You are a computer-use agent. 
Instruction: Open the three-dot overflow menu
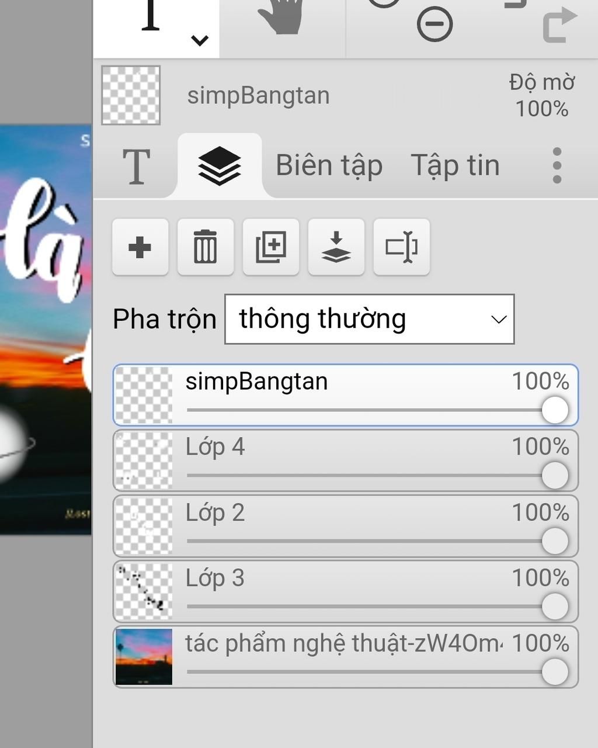557,165
